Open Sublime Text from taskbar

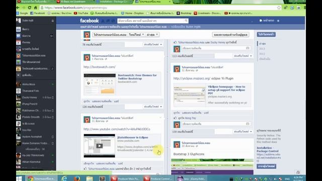coord(102,178)
